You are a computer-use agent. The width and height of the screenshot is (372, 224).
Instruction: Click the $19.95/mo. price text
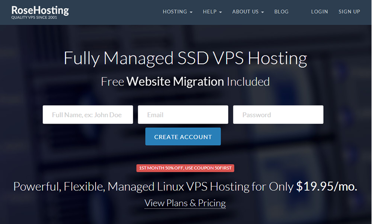327,186
